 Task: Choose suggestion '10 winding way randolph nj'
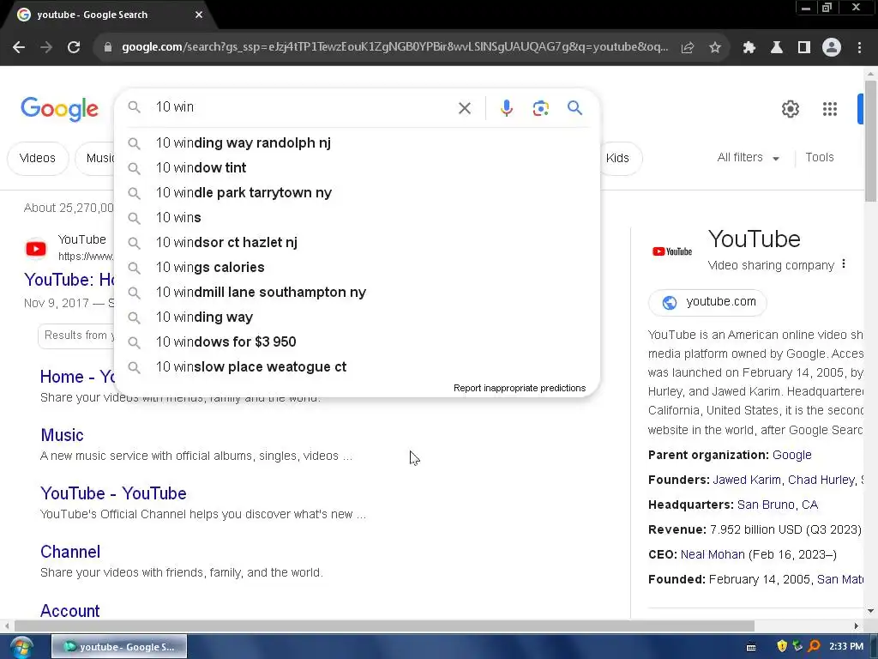point(356,143)
